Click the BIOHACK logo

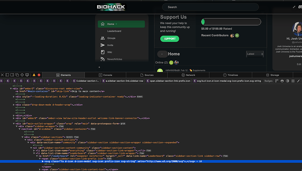coord(111,7)
